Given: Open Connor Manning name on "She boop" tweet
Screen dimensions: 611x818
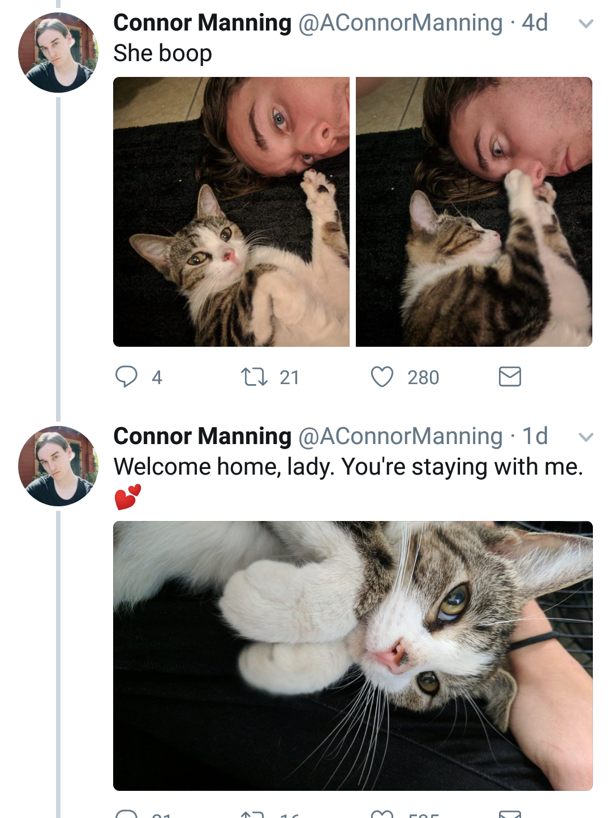Looking at the screenshot, I should coord(202,23).
